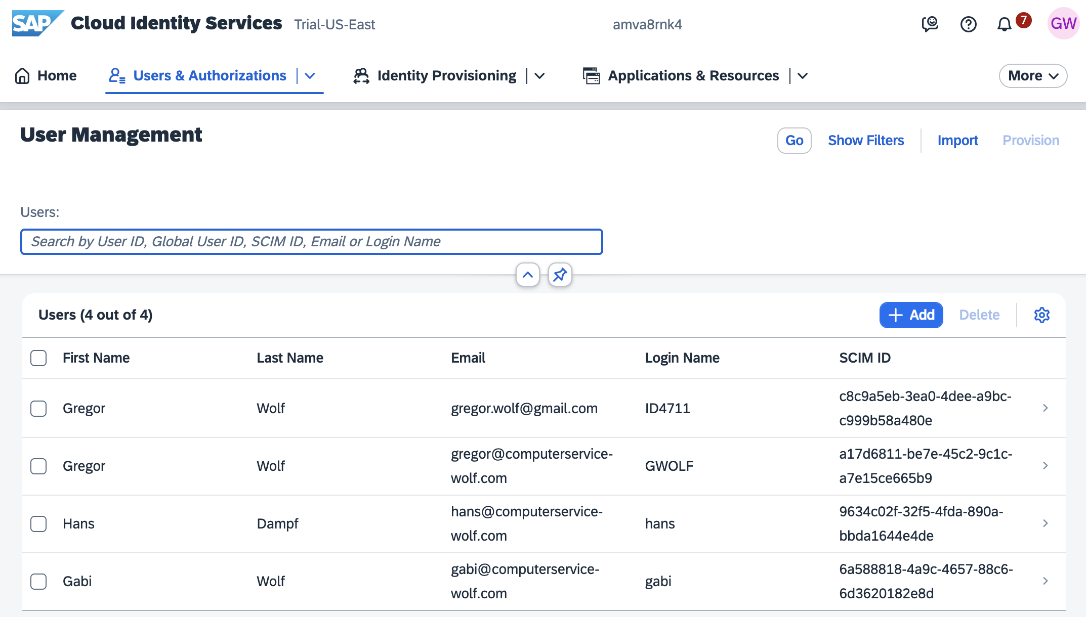Click the First Name column header
The height and width of the screenshot is (617, 1086).
click(x=96, y=358)
